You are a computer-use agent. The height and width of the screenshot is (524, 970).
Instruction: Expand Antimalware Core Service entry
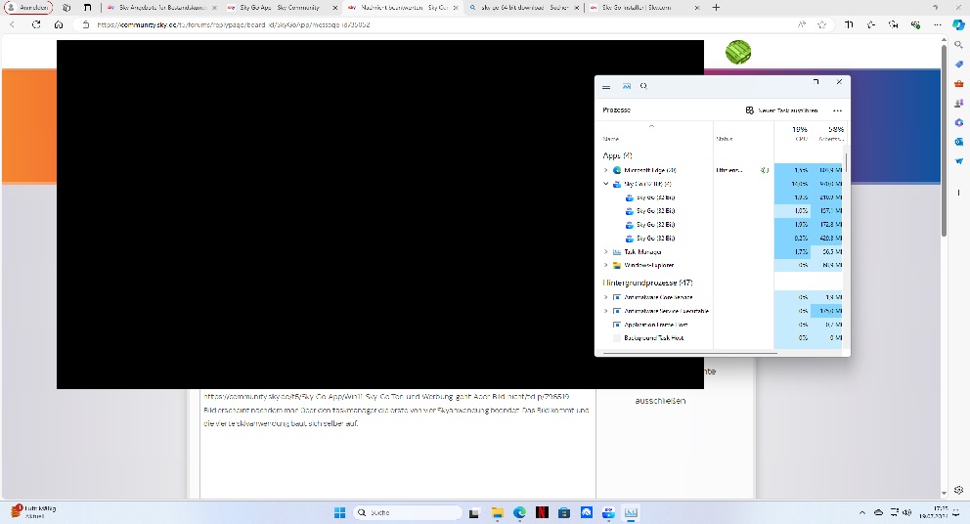tap(606, 297)
